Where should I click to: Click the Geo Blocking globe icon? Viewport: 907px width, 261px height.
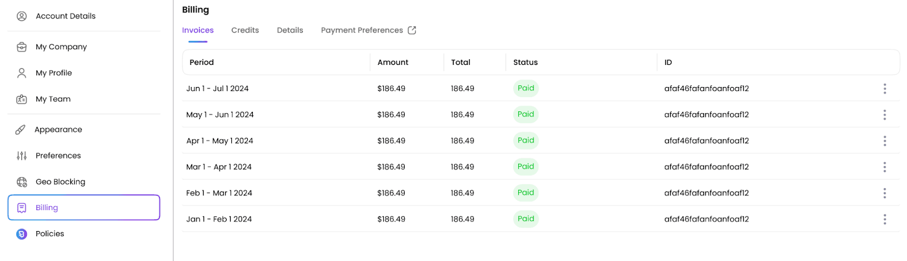pos(22,182)
